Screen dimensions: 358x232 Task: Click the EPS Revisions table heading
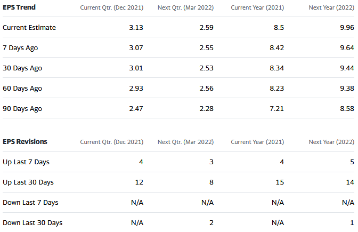click(x=25, y=142)
